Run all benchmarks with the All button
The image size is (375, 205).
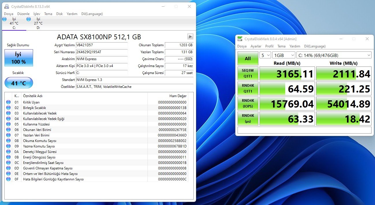(x=248, y=58)
